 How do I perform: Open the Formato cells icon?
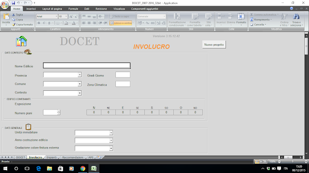241,17
